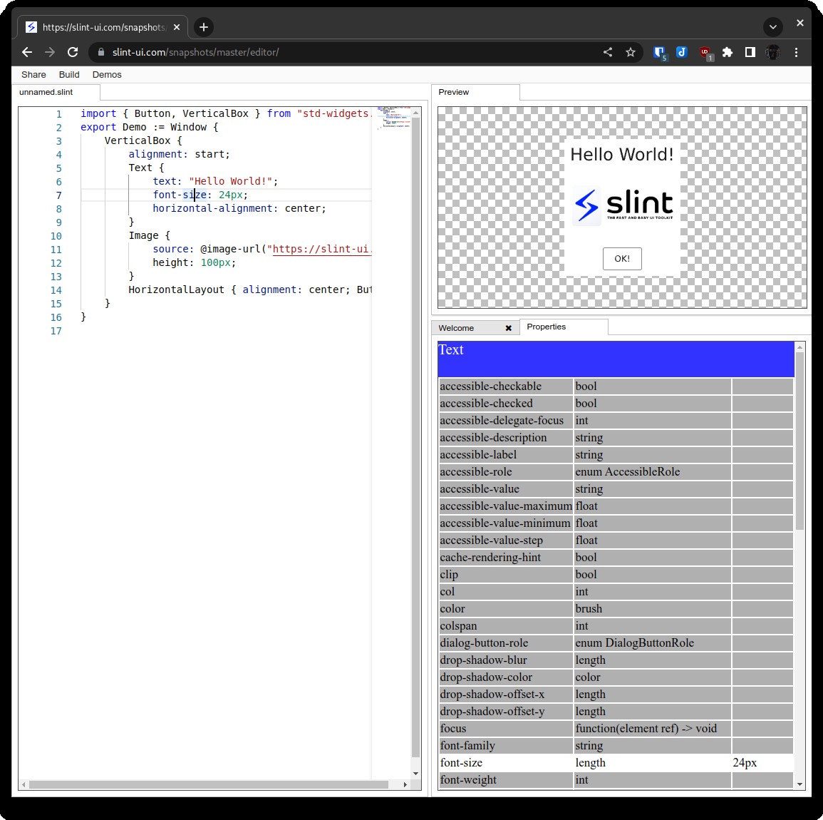
Task: Open the Build menu
Action: click(x=68, y=75)
